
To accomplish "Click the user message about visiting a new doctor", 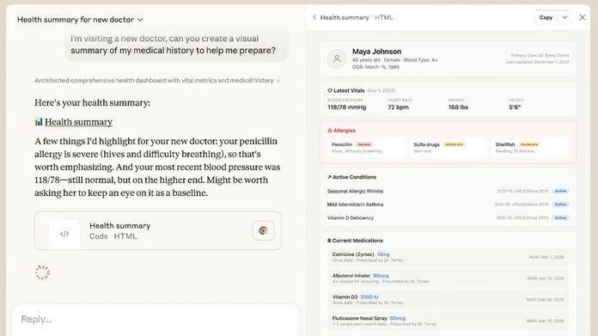I will coord(177,45).
